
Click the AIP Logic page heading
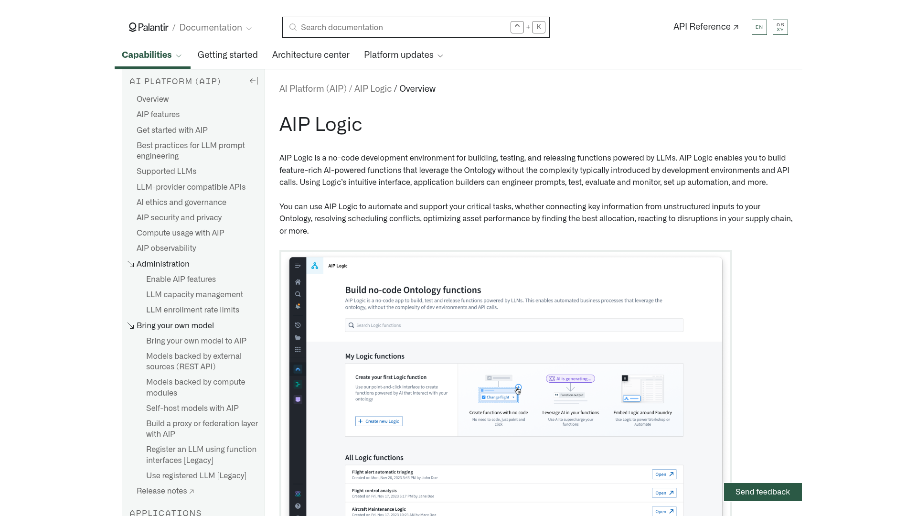(320, 124)
